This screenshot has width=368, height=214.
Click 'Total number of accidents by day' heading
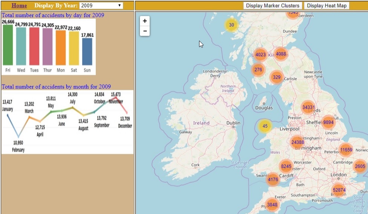(53, 15)
